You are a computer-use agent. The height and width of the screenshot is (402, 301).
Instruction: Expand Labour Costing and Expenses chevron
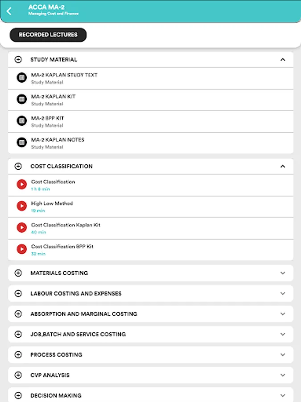point(282,293)
